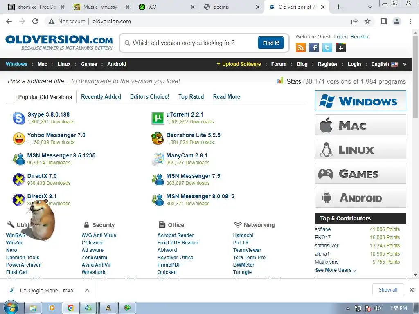
Task: Expand the English language dropdown chevron
Action: 404,64
